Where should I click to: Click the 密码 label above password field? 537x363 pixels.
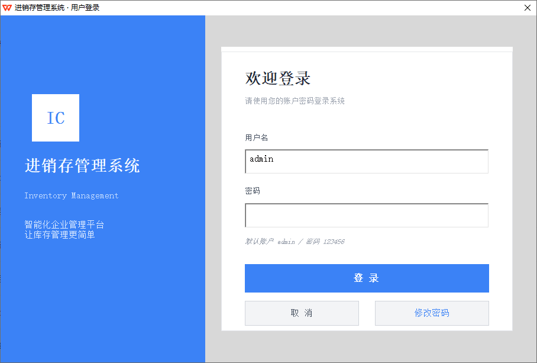click(253, 191)
